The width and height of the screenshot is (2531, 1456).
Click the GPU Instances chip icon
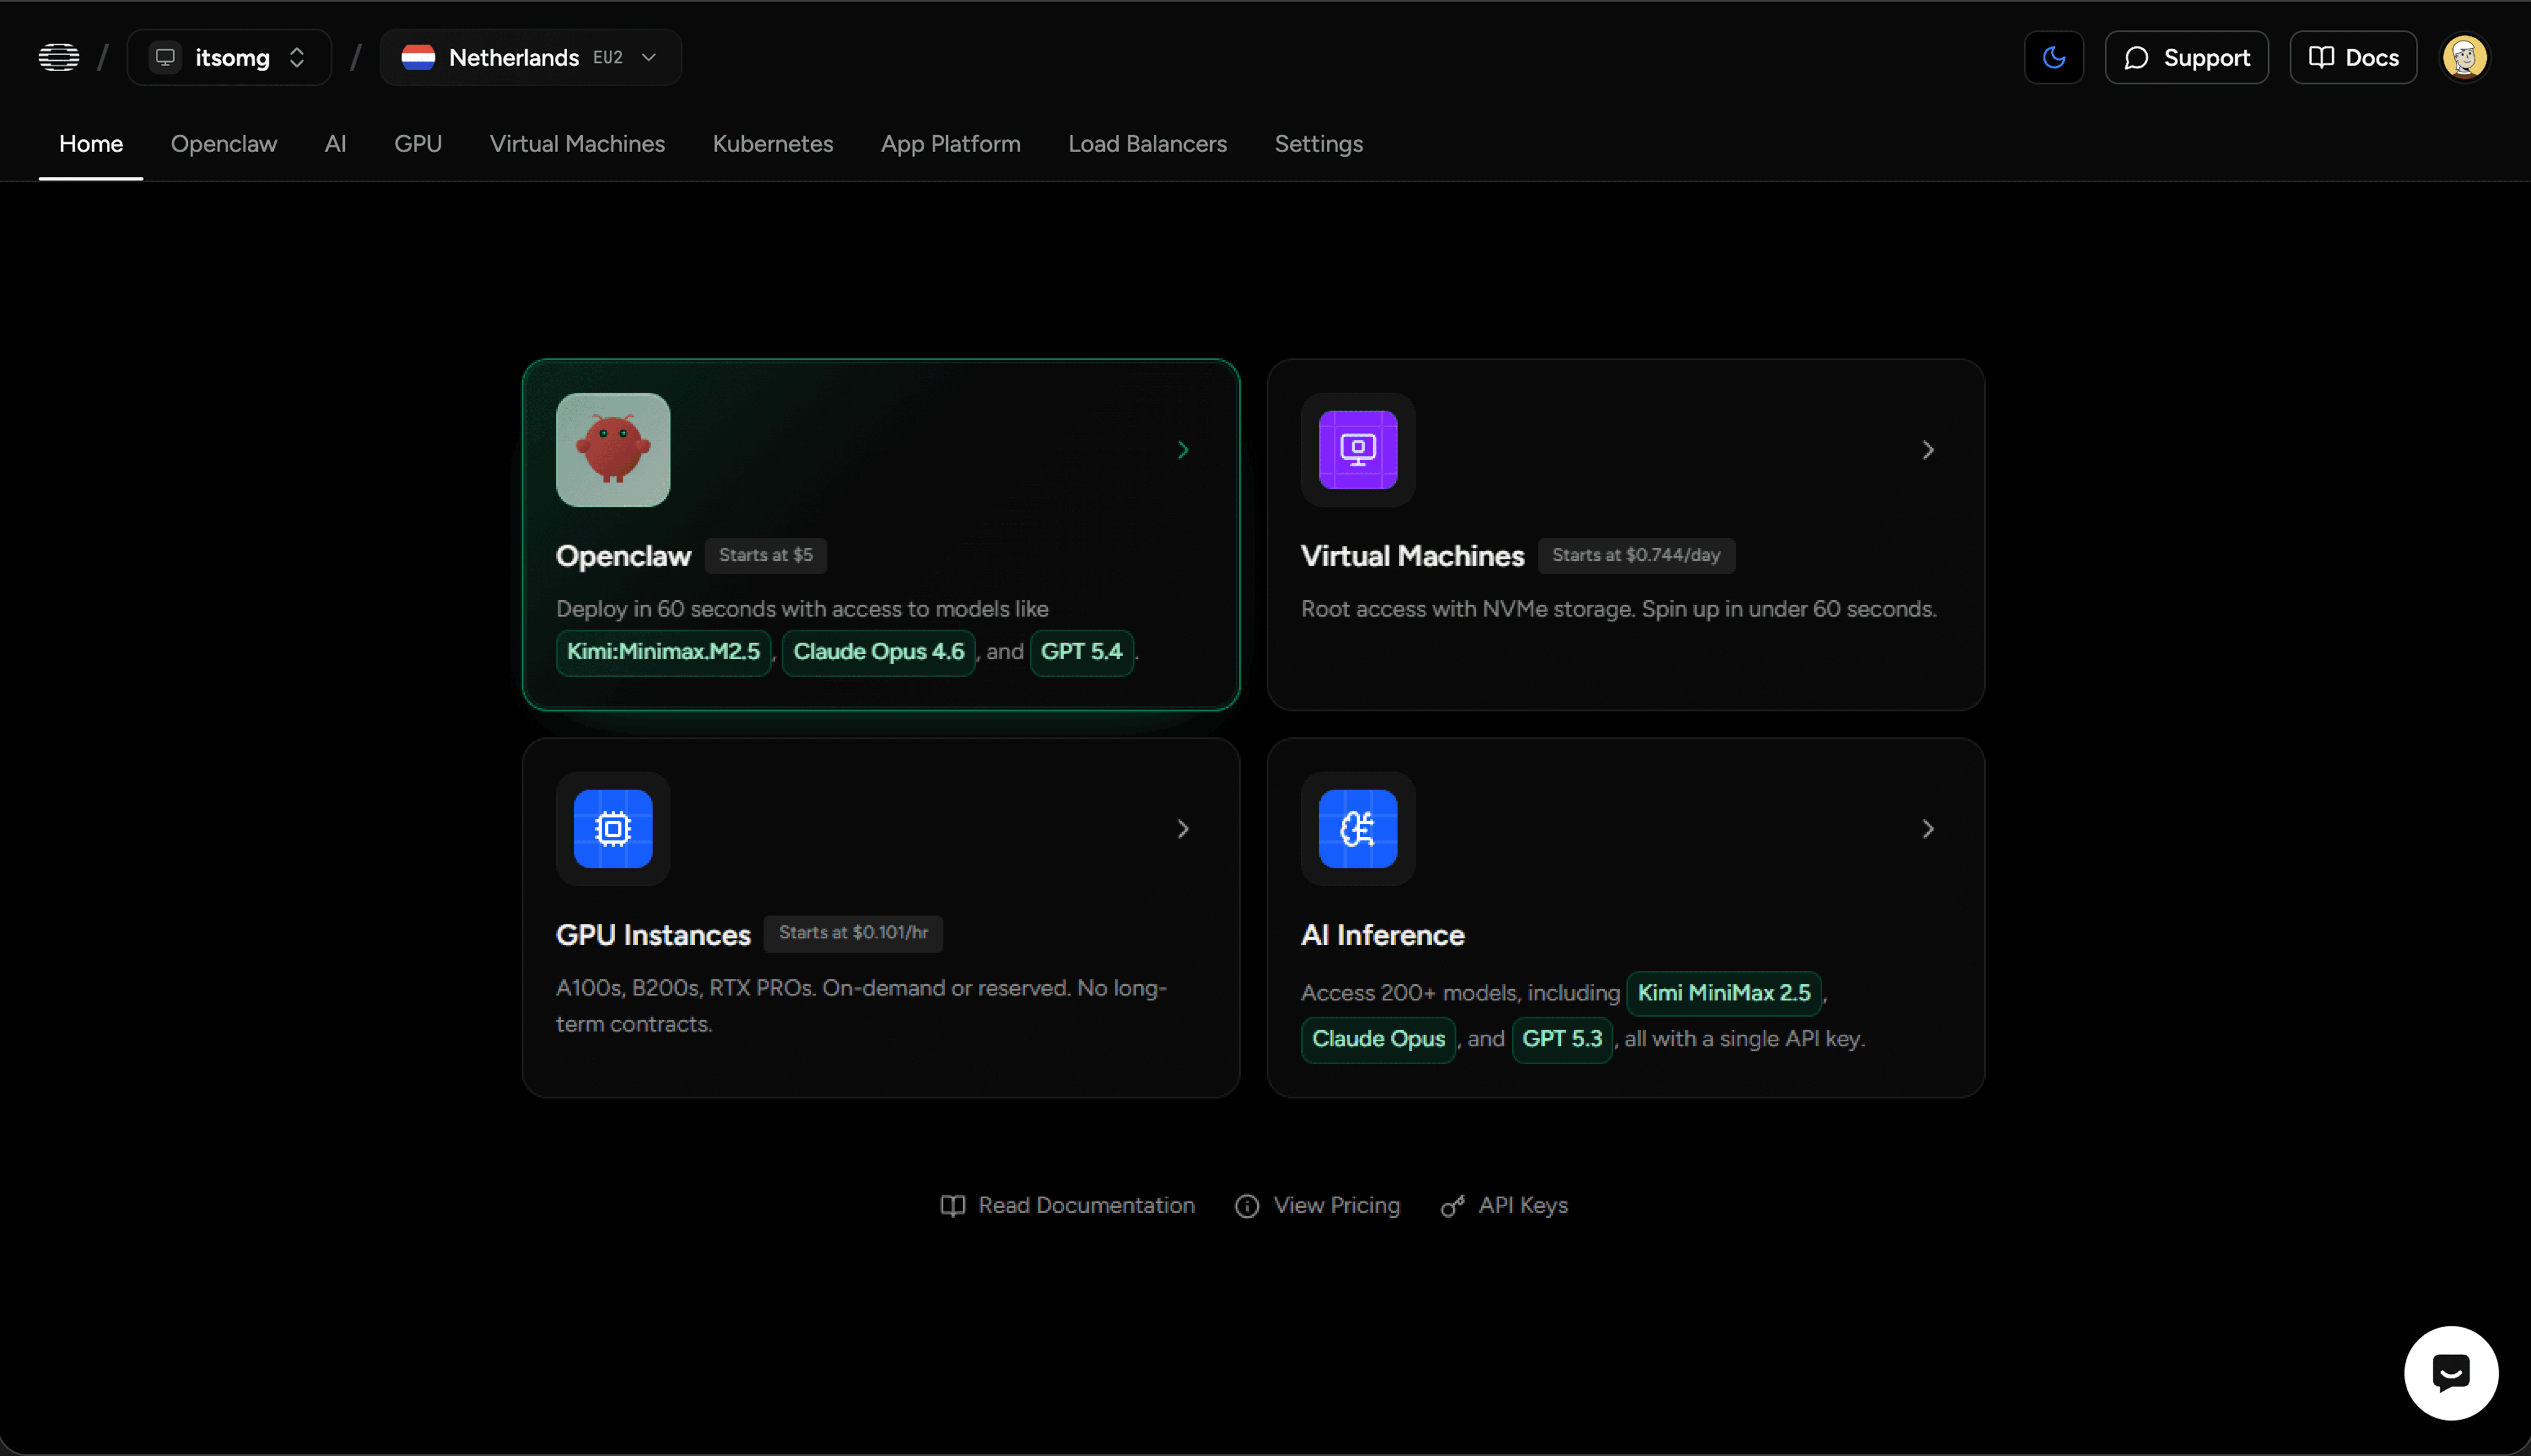[613, 828]
